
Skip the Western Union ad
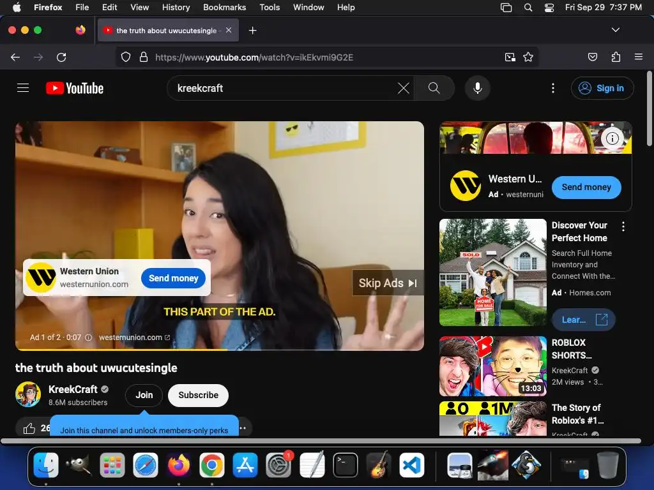click(x=388, y=283)
